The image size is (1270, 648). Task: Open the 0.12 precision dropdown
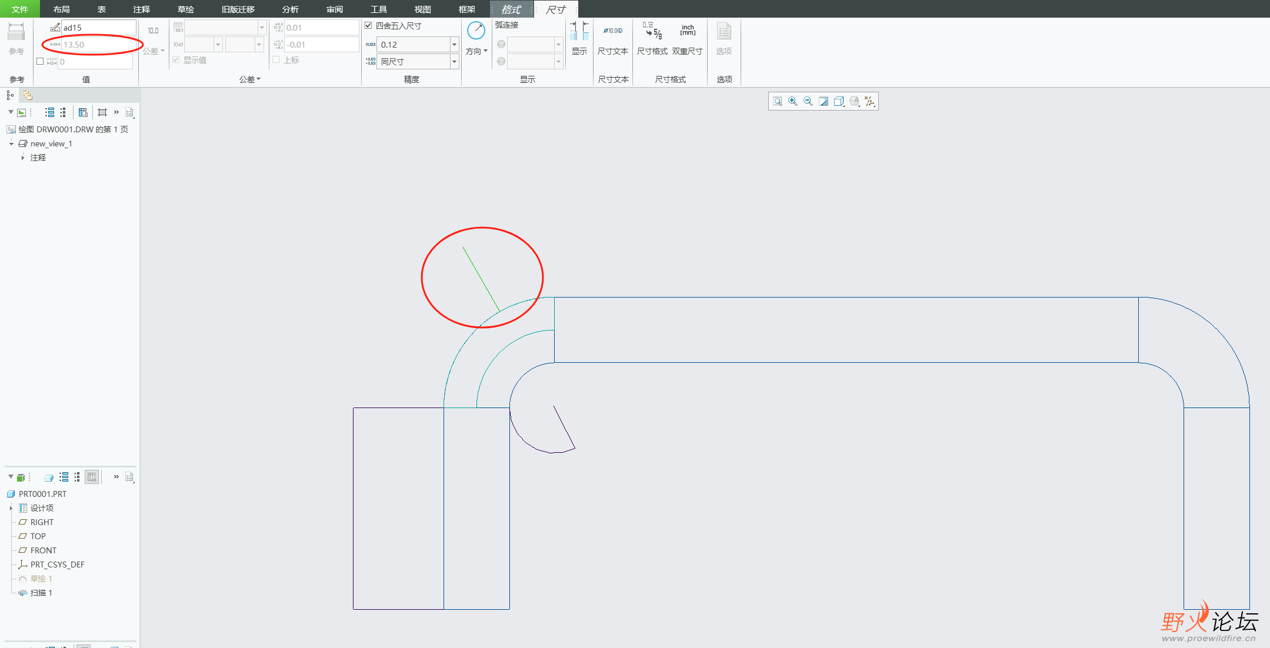454,45
